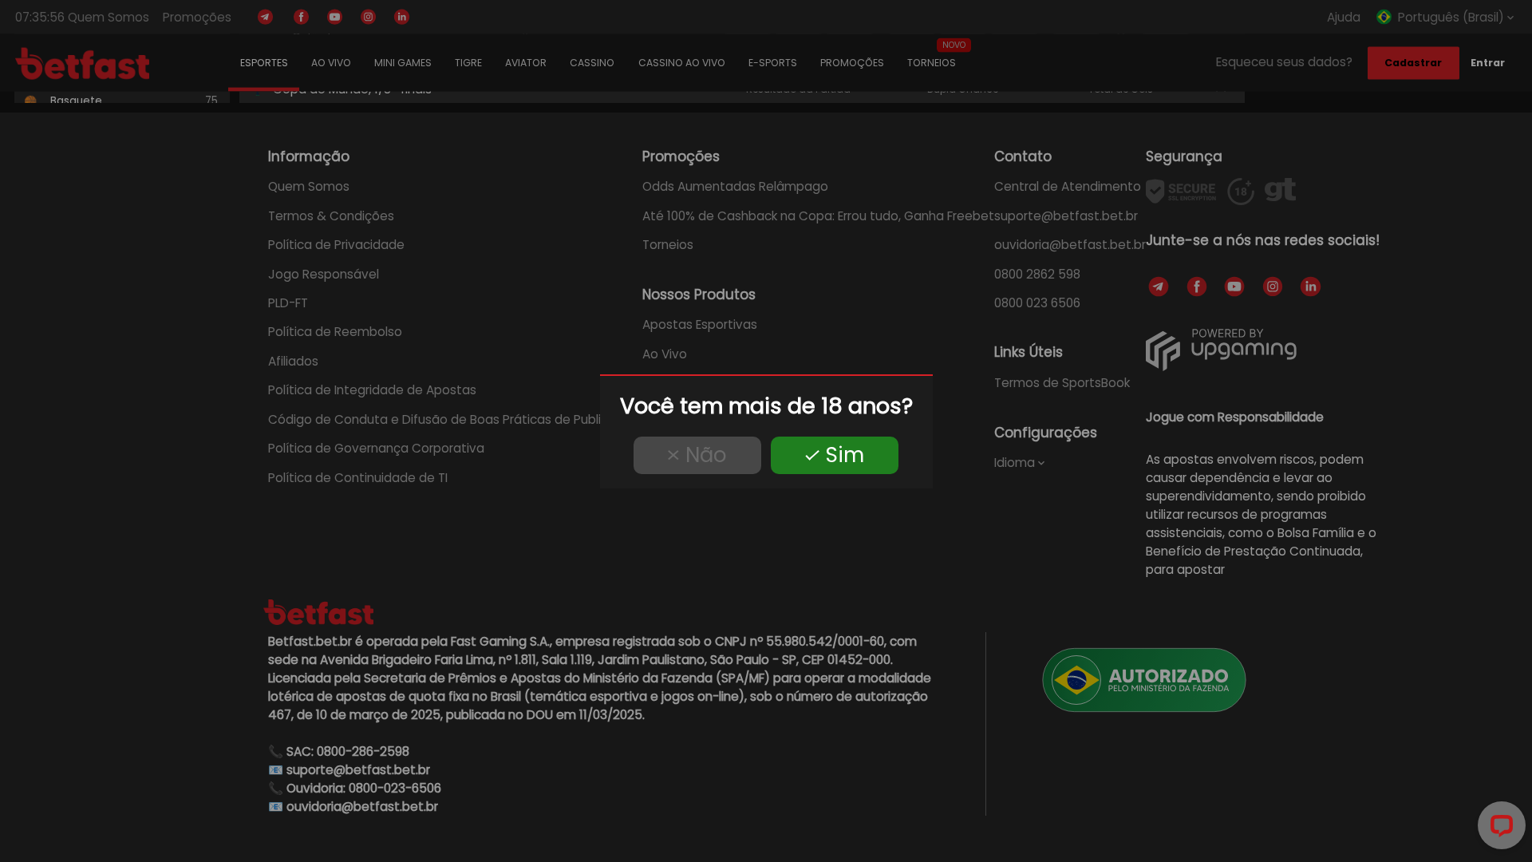
Task: Click the Secure SSL Encryption badge
Action: (1181, 192)
